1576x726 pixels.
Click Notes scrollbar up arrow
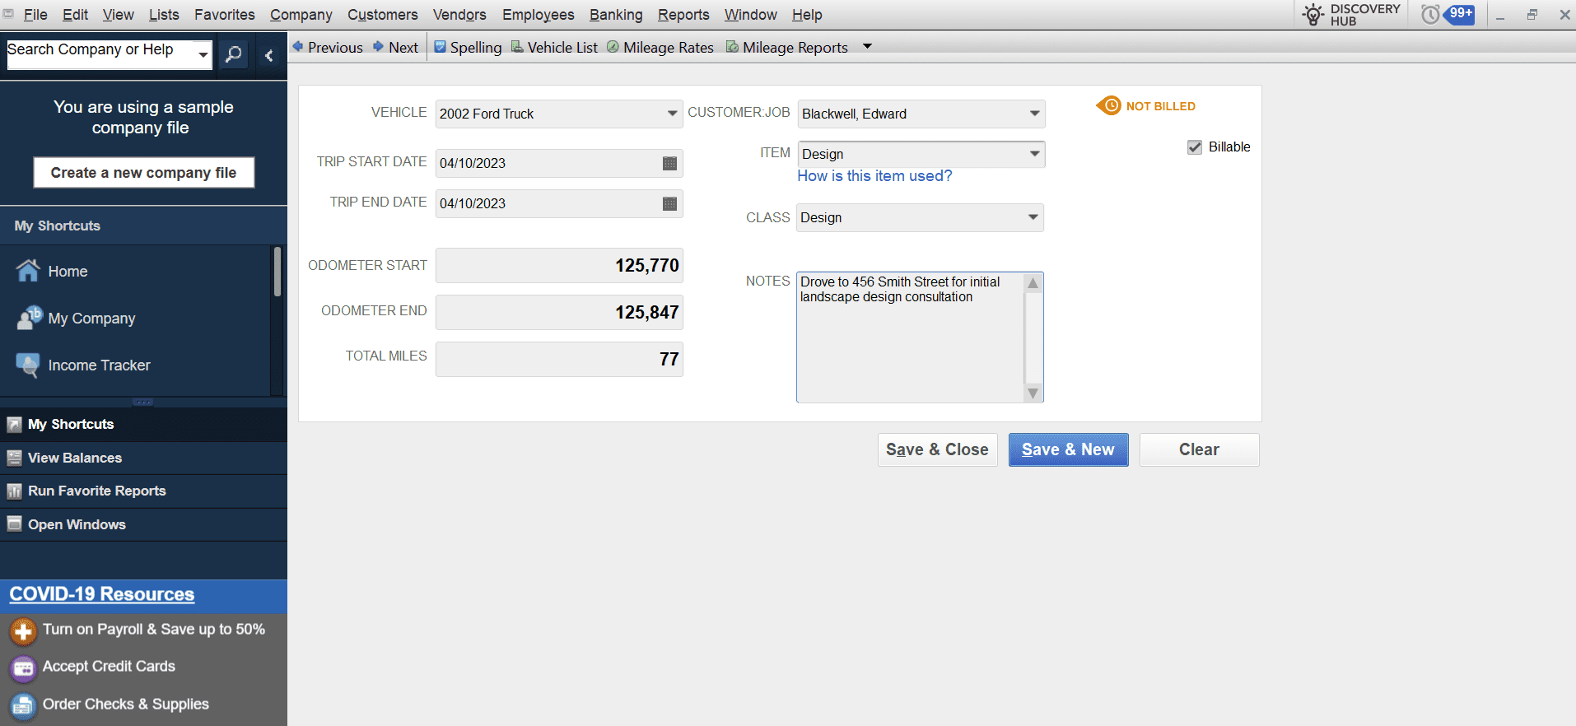[x=1033, y=283]
